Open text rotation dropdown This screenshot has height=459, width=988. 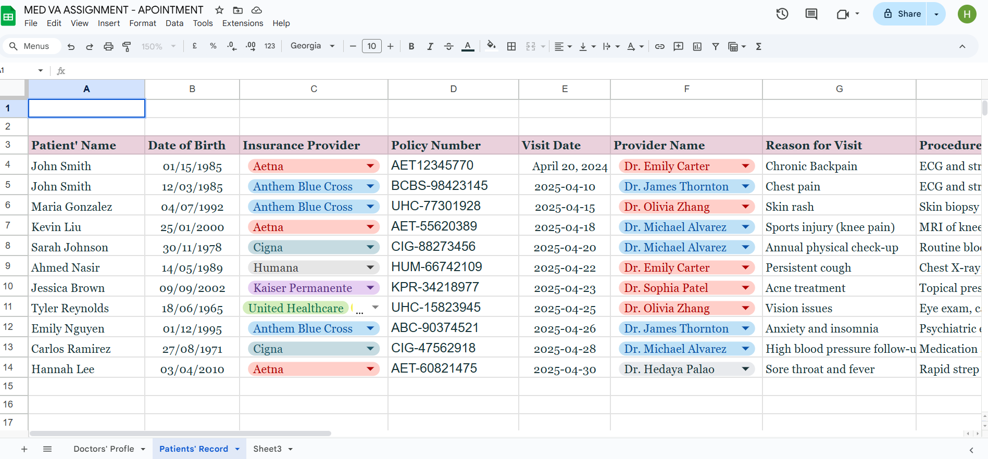(x=635, y=46)
